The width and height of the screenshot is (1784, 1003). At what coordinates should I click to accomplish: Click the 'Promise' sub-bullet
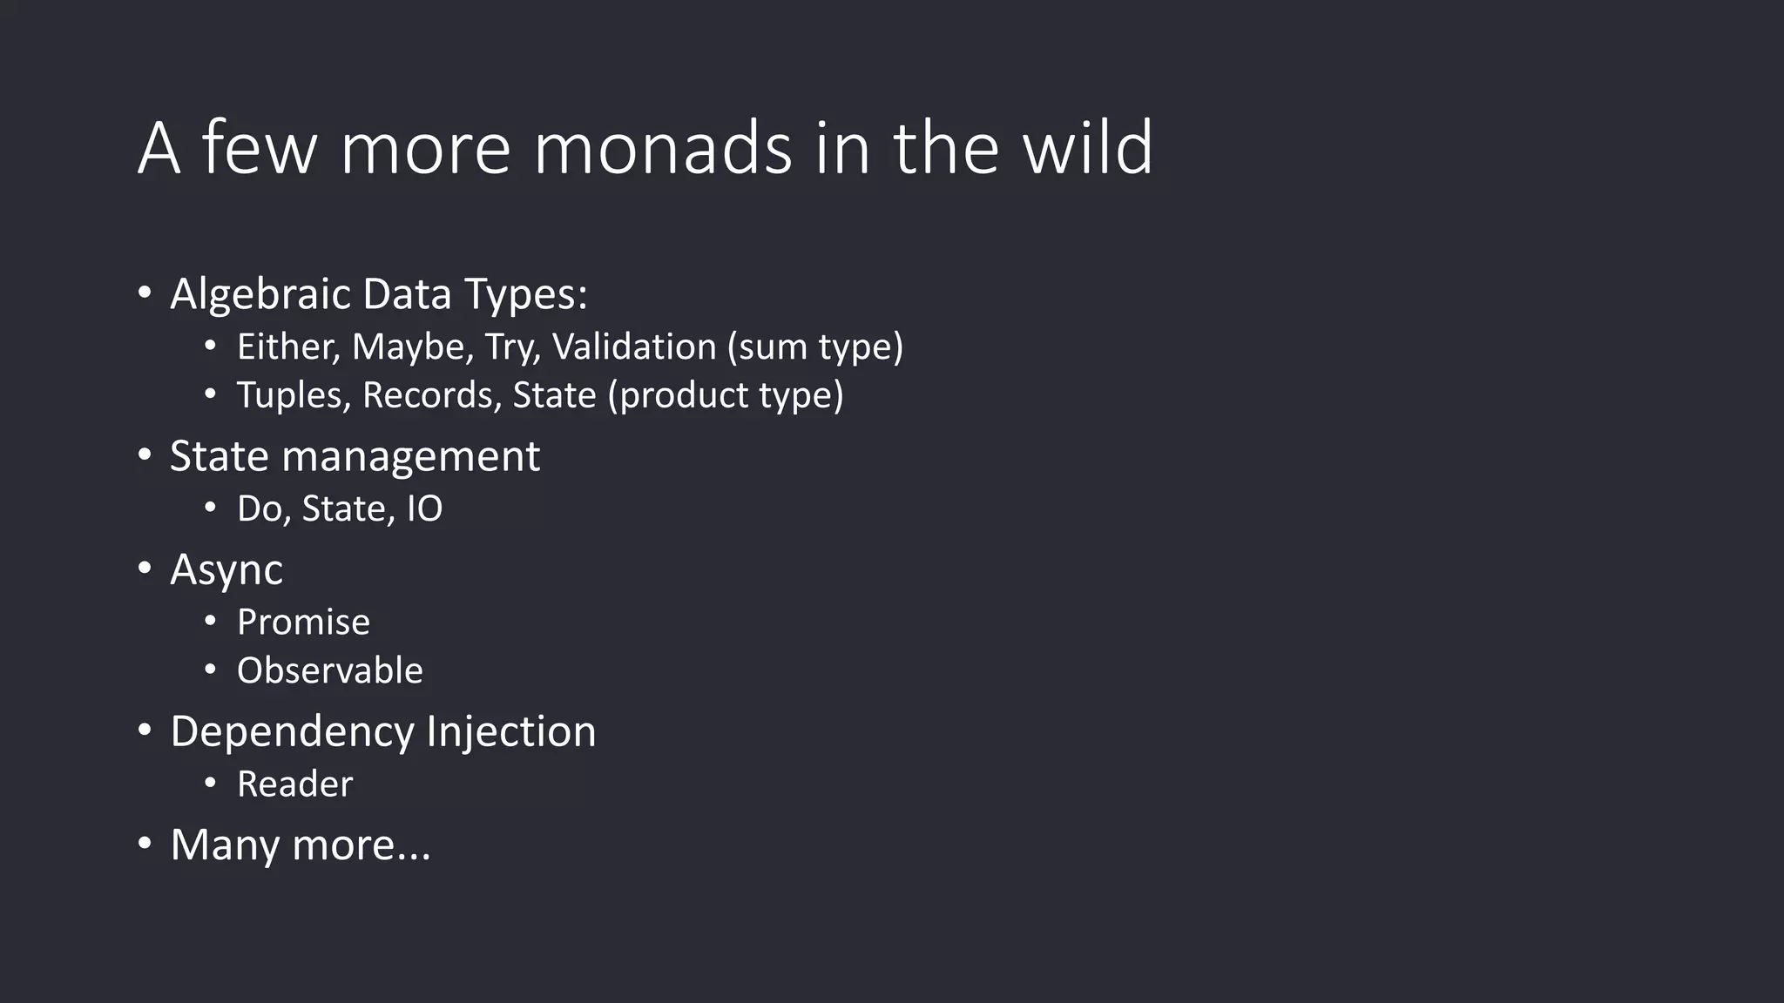click(303, 622)
